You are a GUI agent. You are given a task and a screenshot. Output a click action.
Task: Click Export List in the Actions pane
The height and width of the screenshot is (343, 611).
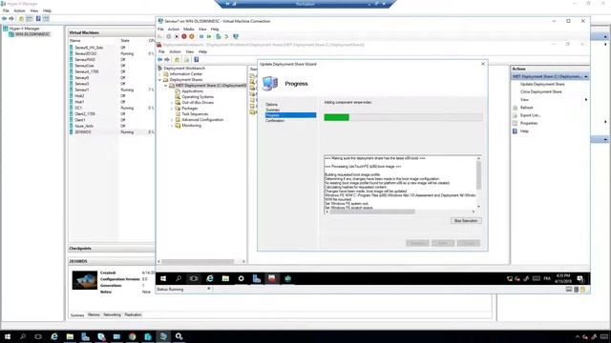(x=530, y=115)
